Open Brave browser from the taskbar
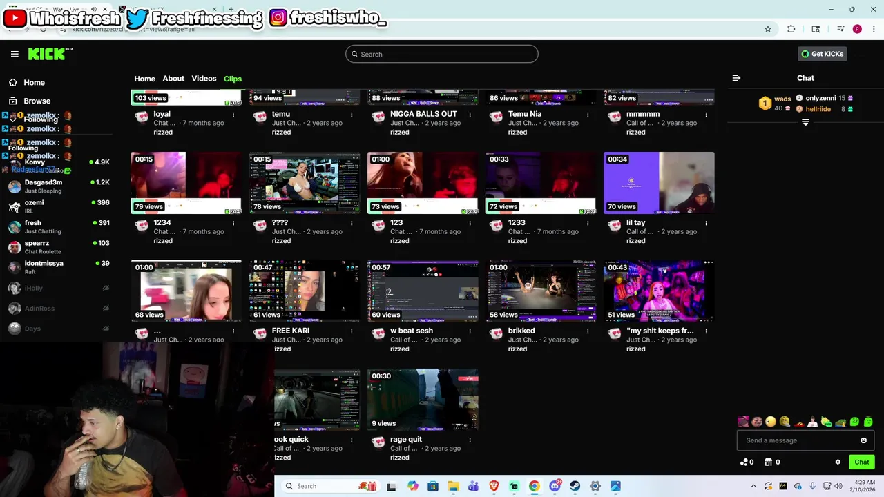The height and width of the screenshot is (497, 884). 494,486
